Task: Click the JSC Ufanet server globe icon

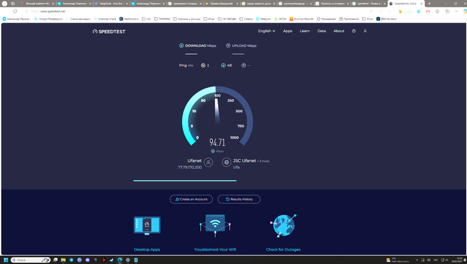Action: [x=226, y=162]
